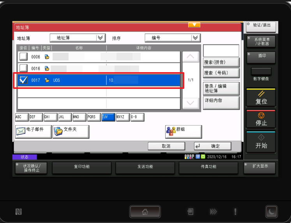Uncheck the 0017 UOS entry checkbox
This screenshot has height=223, width=291.
(x=24, y=80)
